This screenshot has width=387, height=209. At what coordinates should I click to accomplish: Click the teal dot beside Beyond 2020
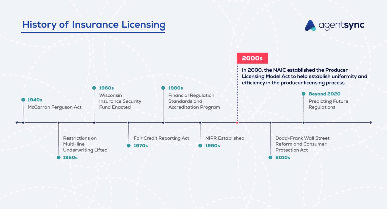click(x=303, y=94)
